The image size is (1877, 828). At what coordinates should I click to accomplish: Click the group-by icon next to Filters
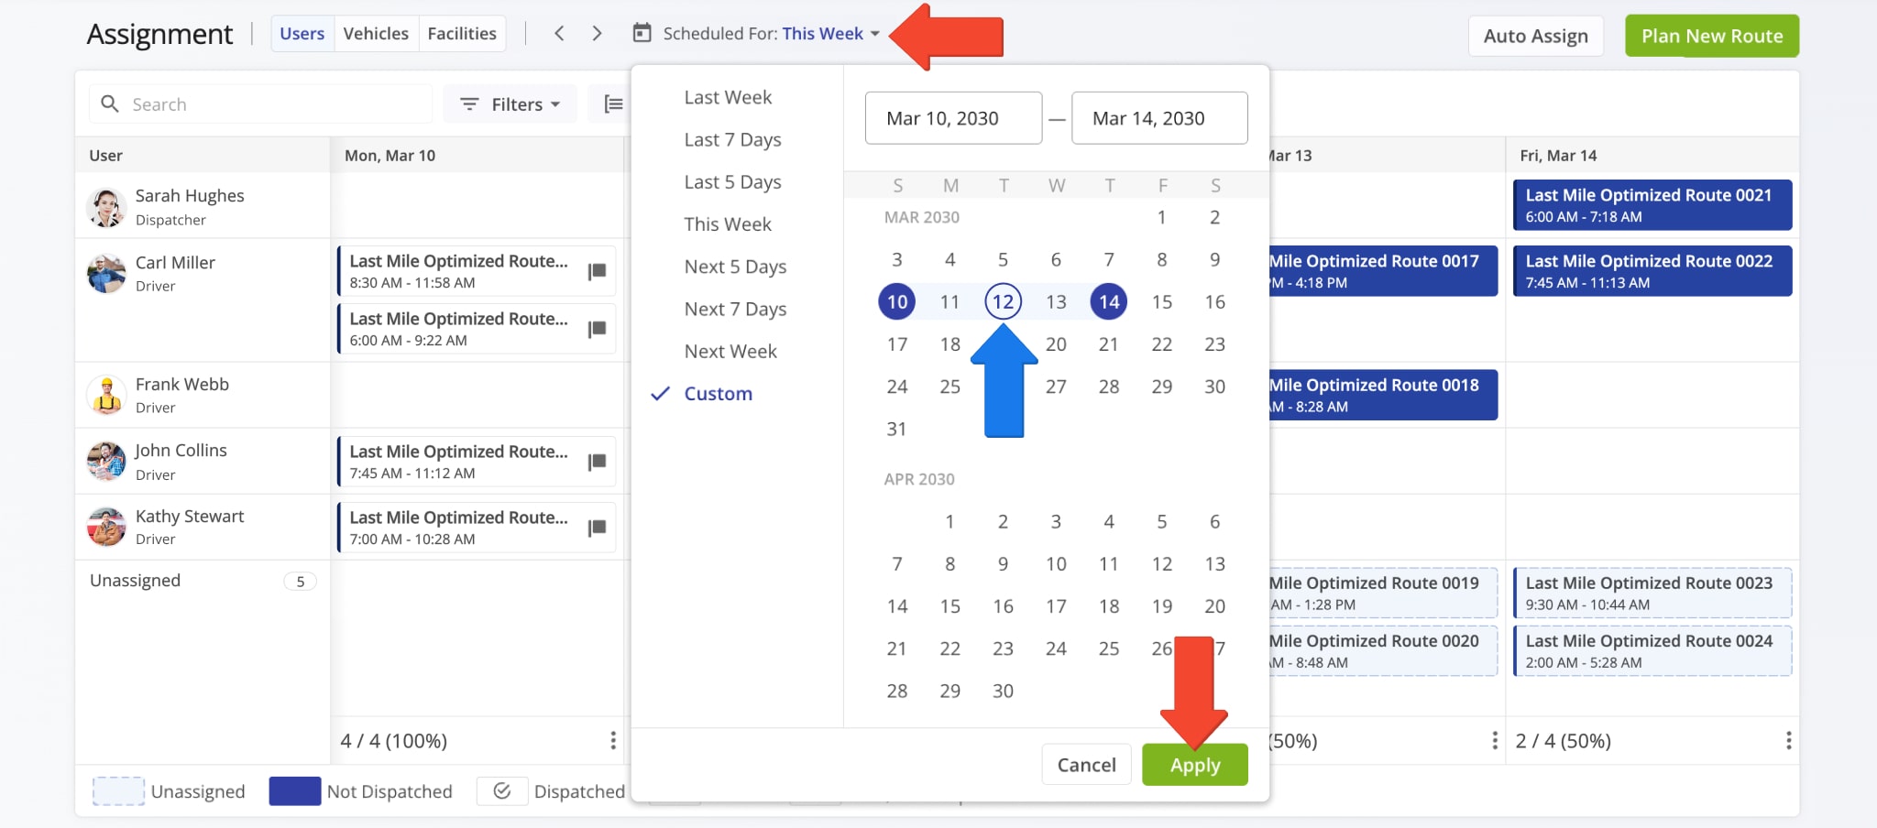pos(612,103)
